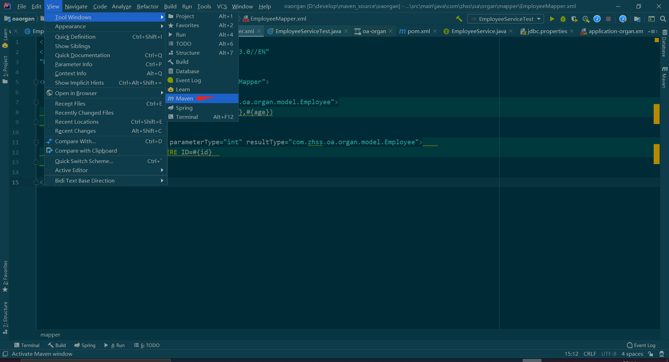Run with Coverage shield icon
Image resolution: width=669 pixels, height=362 pixels.
[x=575, y=19]
